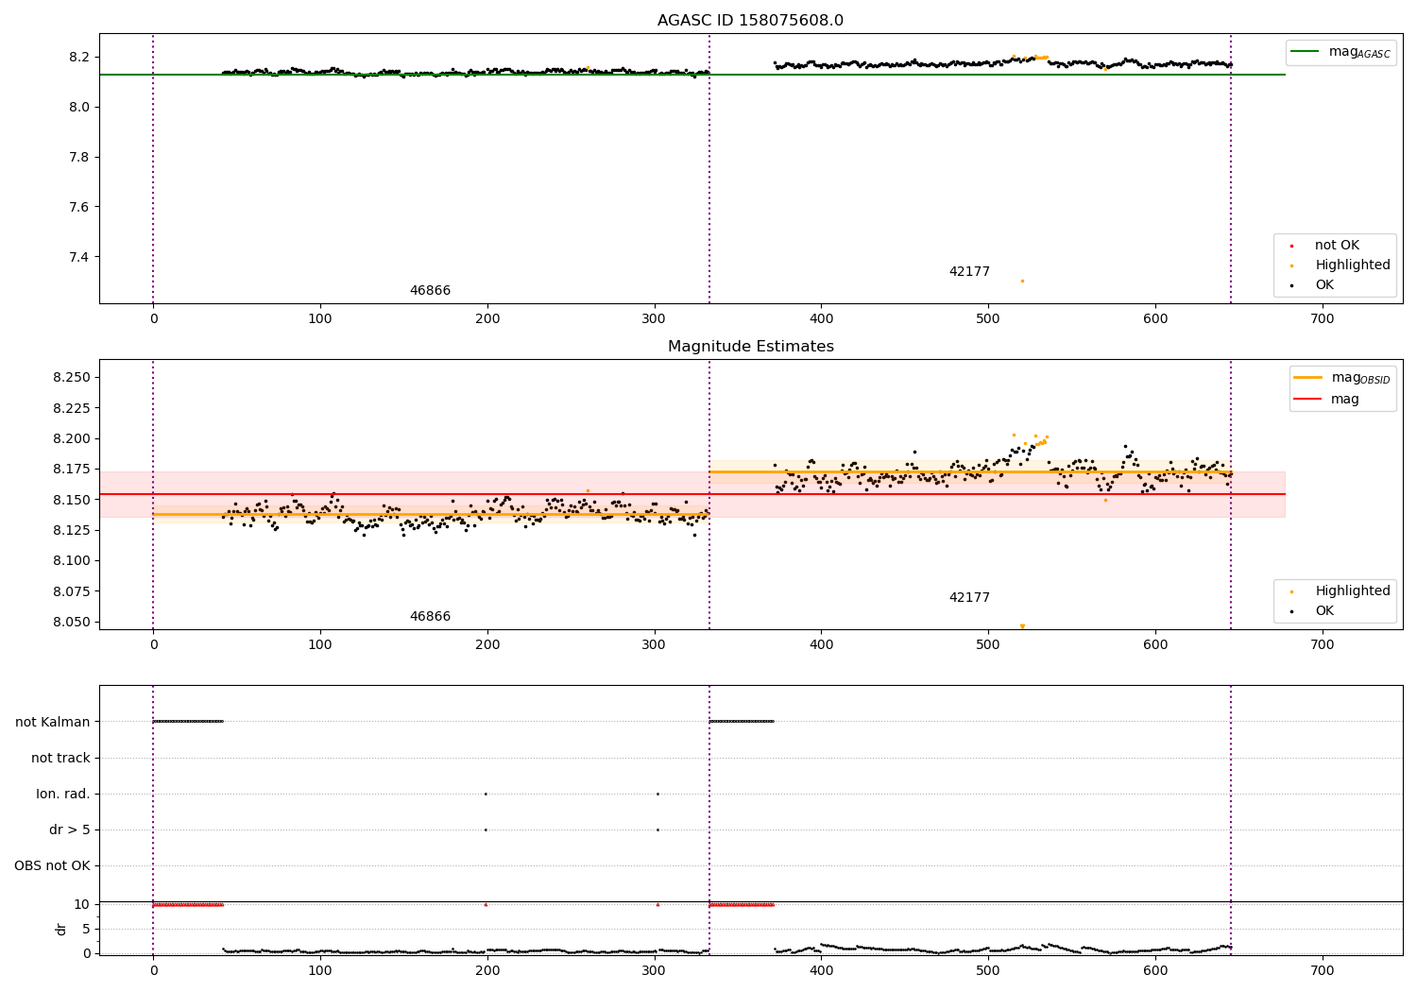Click the title 'AGASC ID 158075608.0'
Screen dimensions: 1417x992
pos(750,21)
